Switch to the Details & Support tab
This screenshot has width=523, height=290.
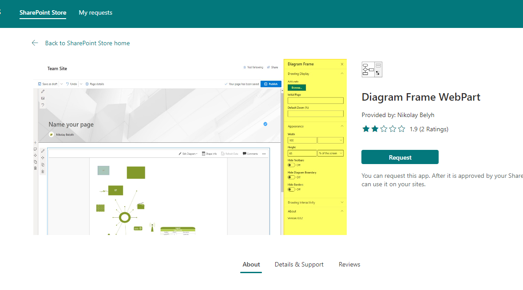(x=299, y=264)
